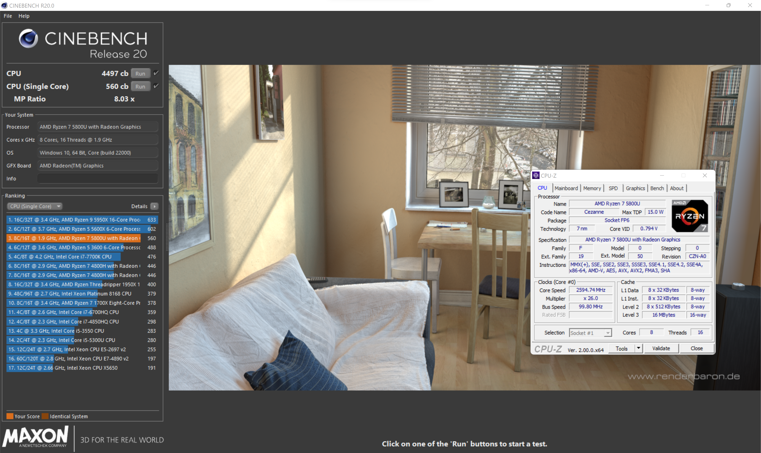Open the CPU (Single Core) ranking dropdown
This screenshot has height=453, width=761.
pos(35,206)
